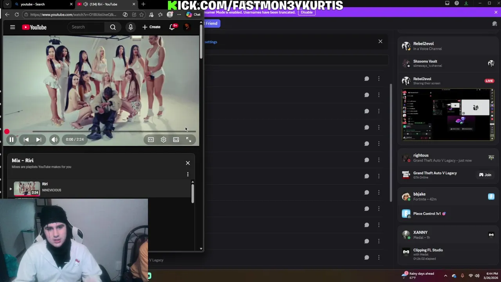Image resolution: width=501 pixels, height=282 pixels.
Task: Pause the Riri video
Action: tap(11, 139)
